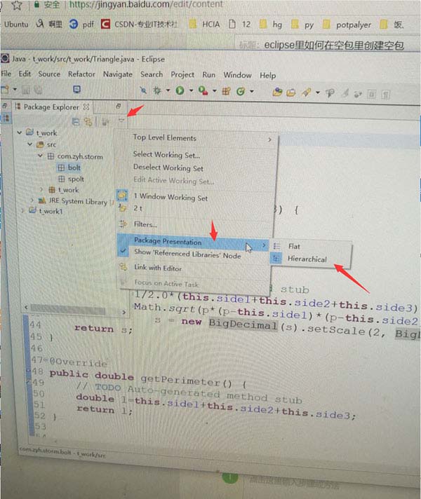Toggle the Mark Occurrences toolbar icon
421x499 pixels.
click(330, 93)
